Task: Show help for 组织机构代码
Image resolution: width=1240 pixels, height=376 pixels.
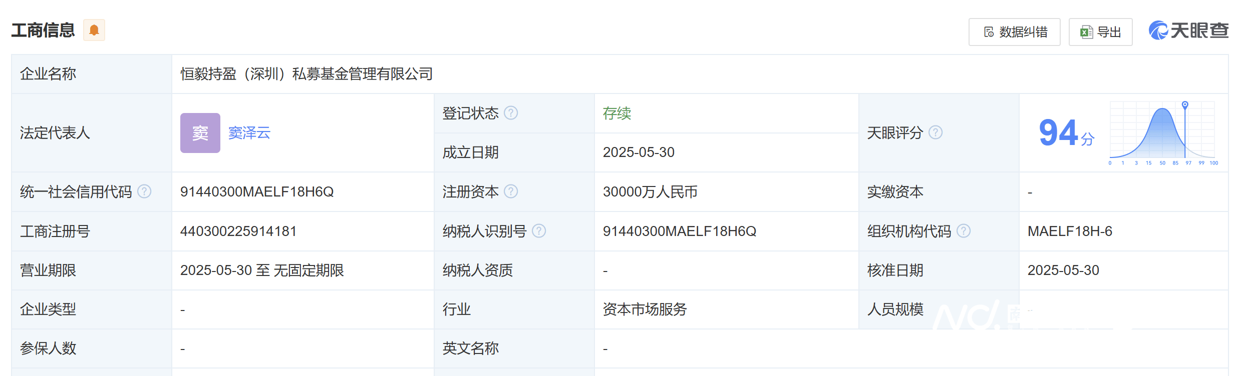Action: click(964, 231)
